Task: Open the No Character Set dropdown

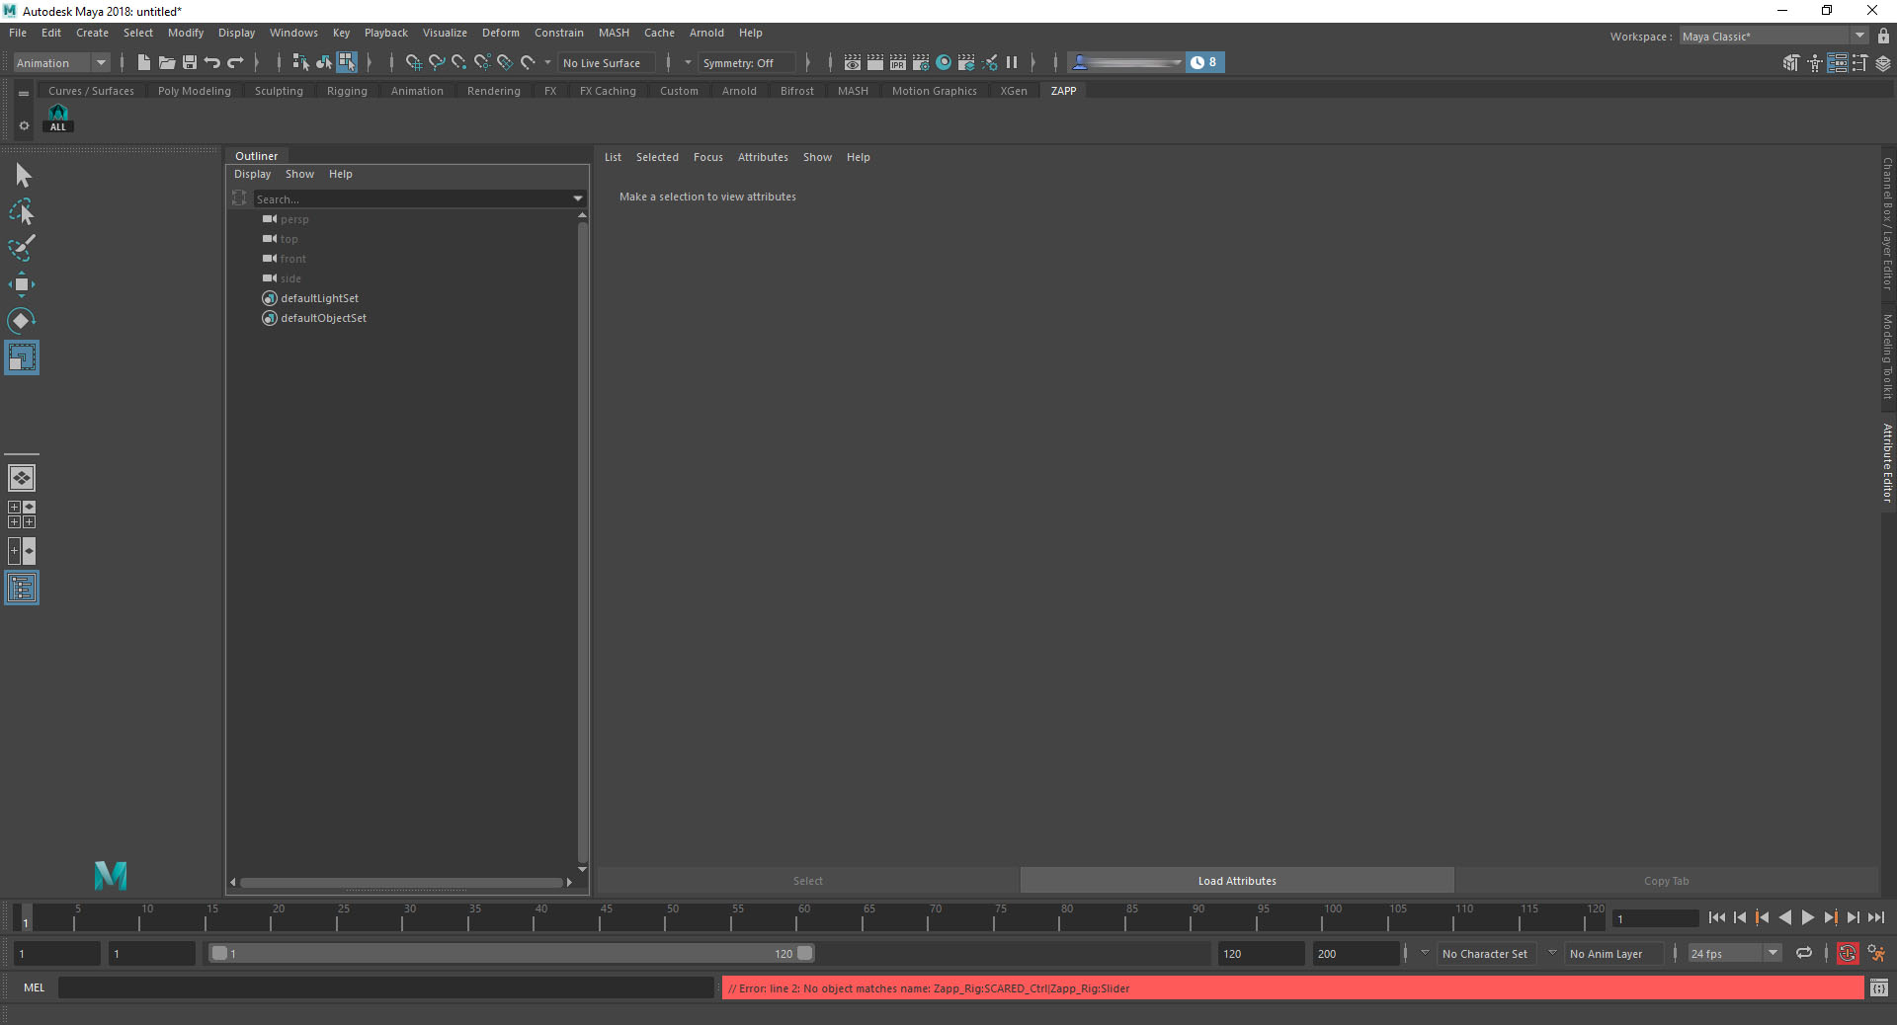Action: [1486, 953]
